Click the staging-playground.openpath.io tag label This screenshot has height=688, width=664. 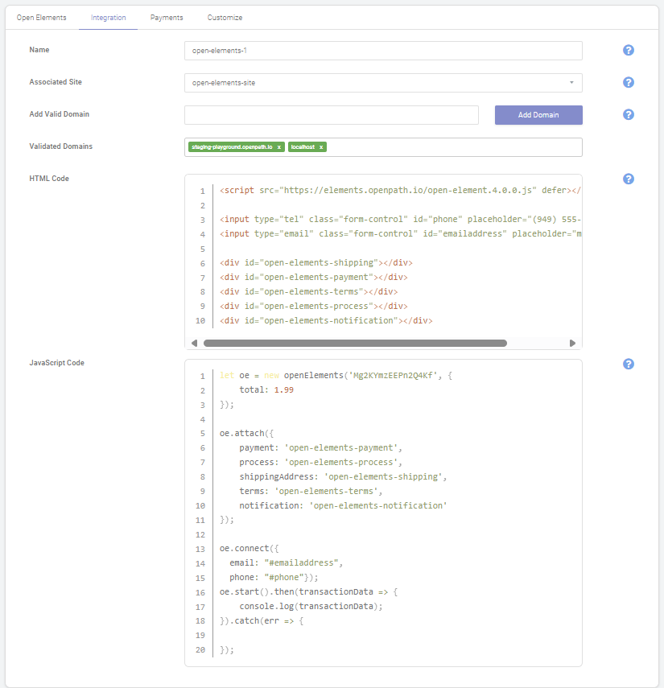pyautogui.click(x=232, y=147)
